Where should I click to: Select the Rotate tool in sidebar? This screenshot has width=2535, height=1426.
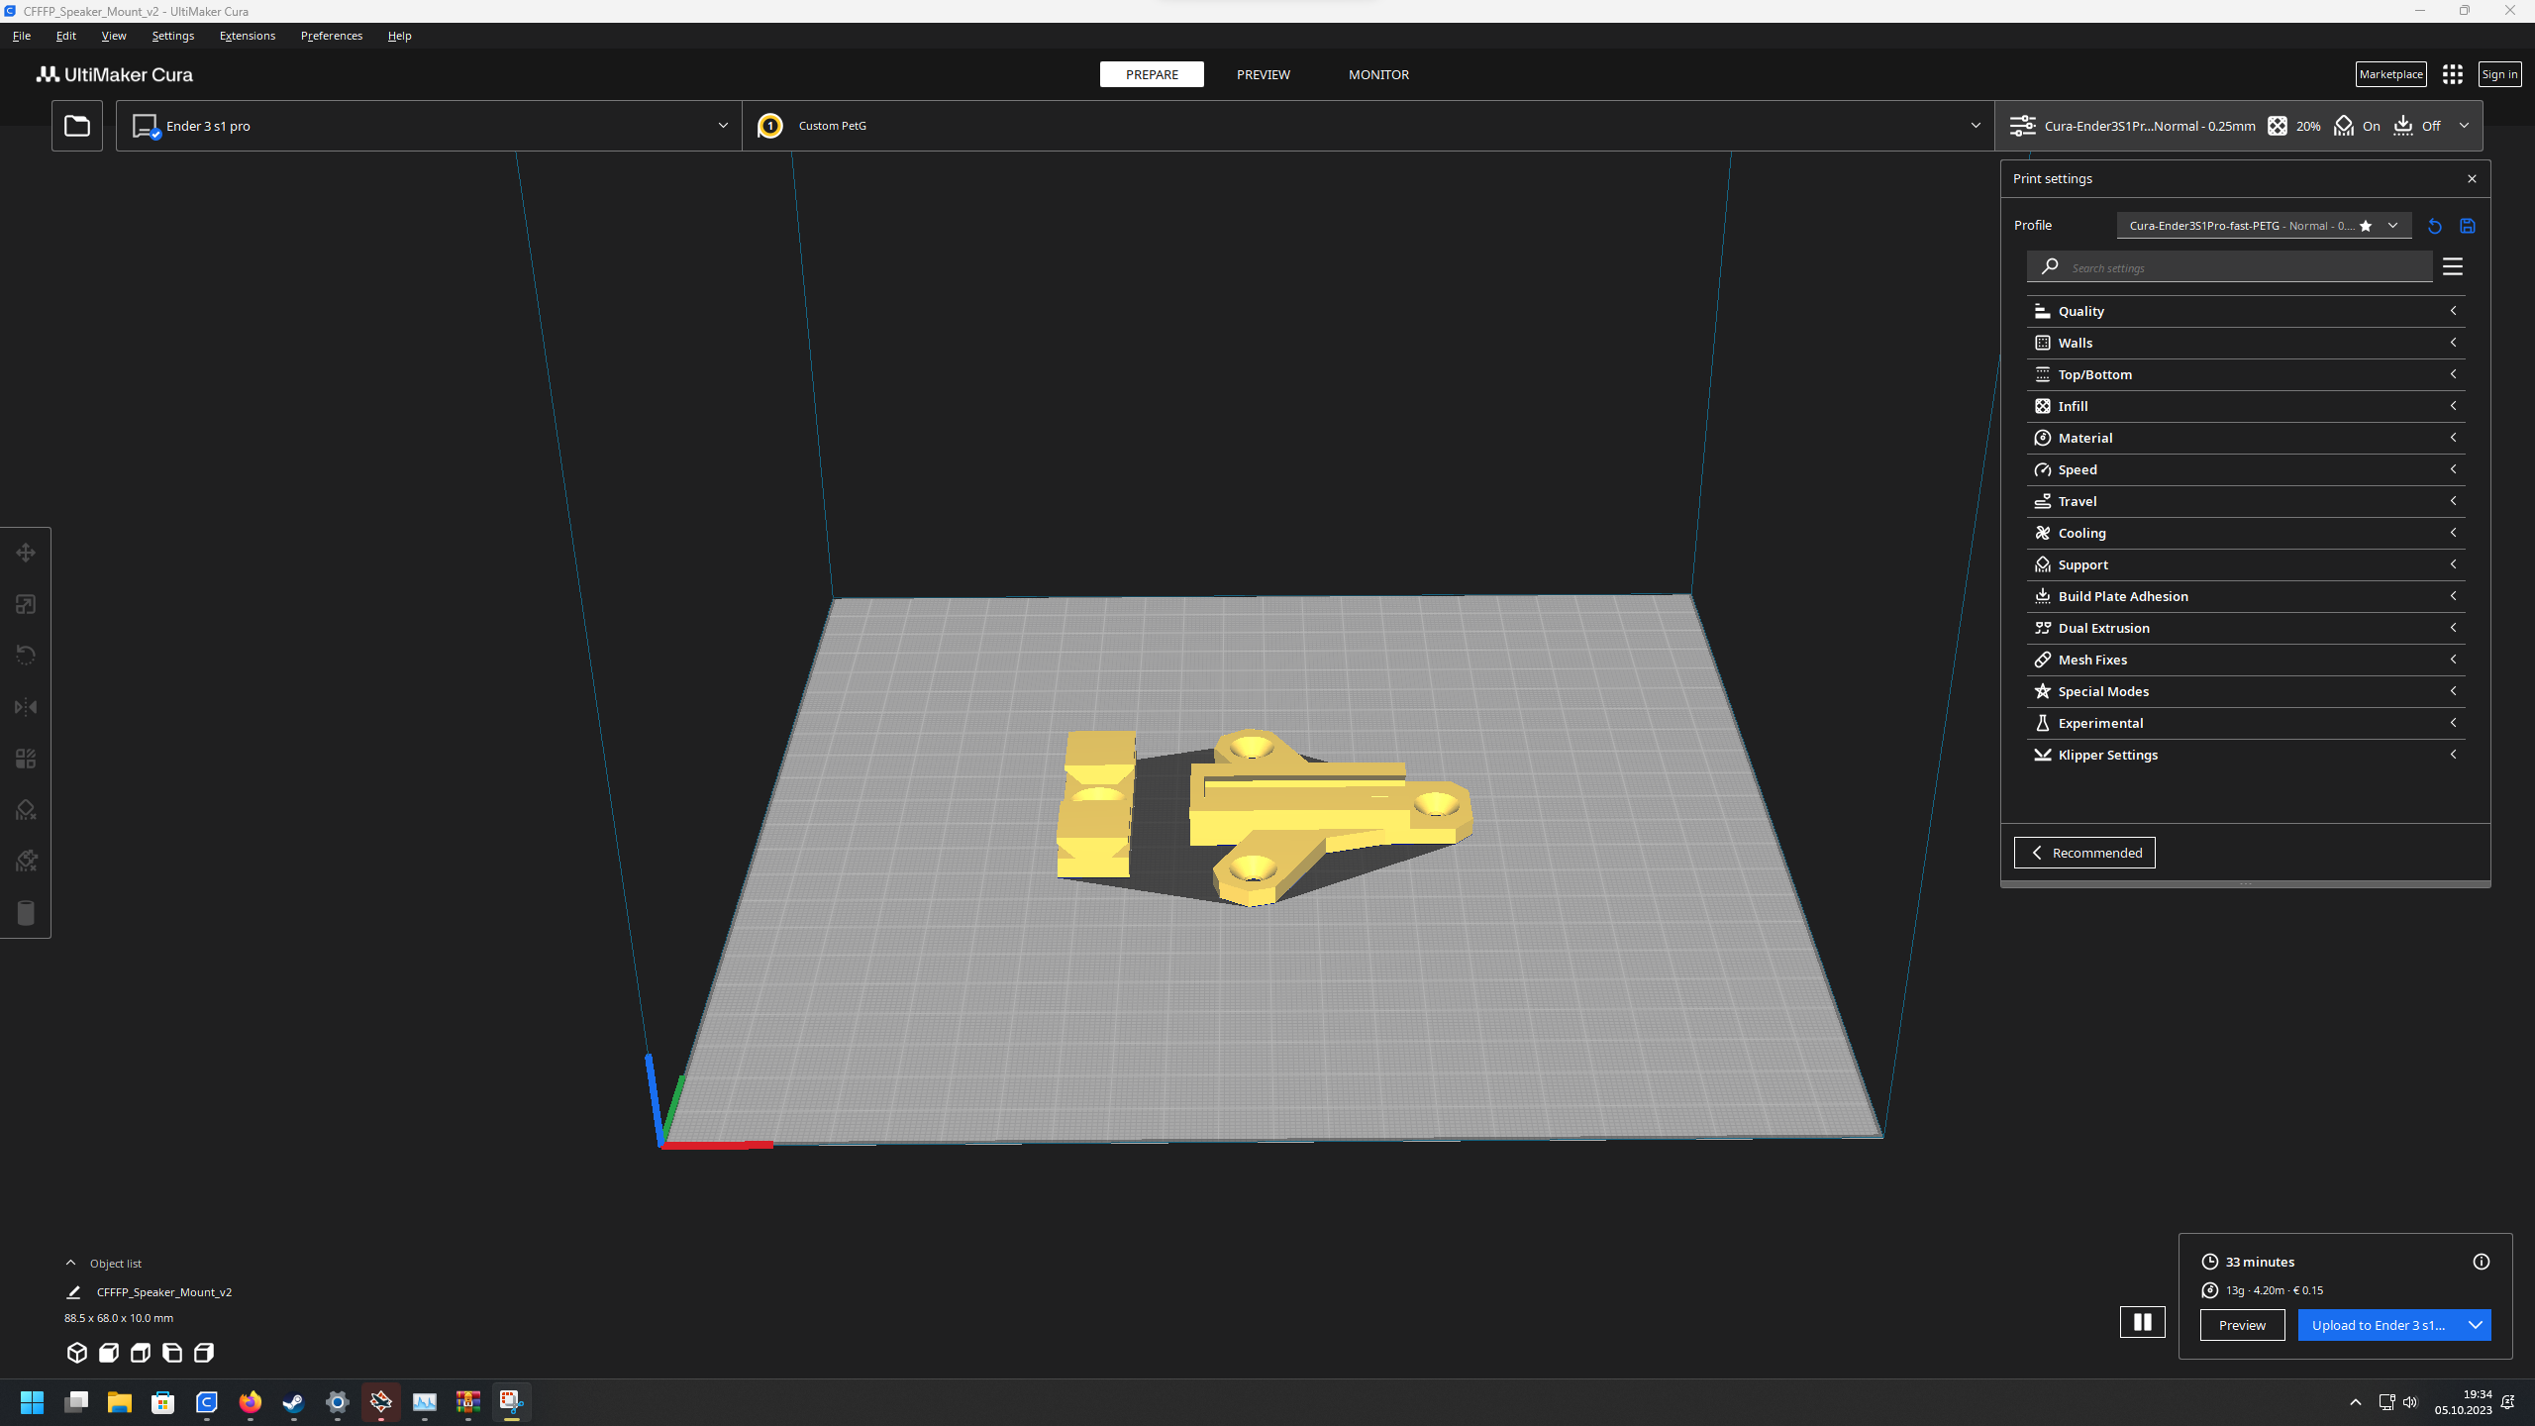pos(26,656)
